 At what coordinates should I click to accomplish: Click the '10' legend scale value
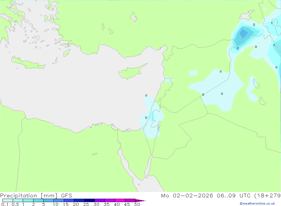(x=56, y=204)
